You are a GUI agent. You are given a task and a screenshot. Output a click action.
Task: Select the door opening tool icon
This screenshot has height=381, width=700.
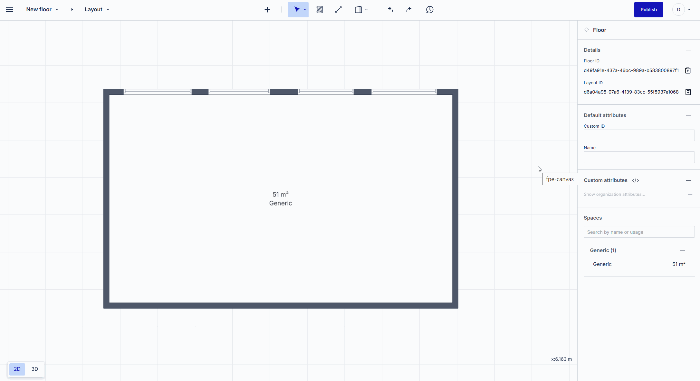pos(358,10)
